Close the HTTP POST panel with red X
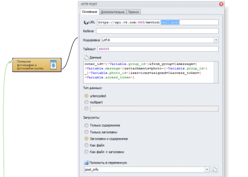This screenshot has width=248, height=177. click(221, 4)
